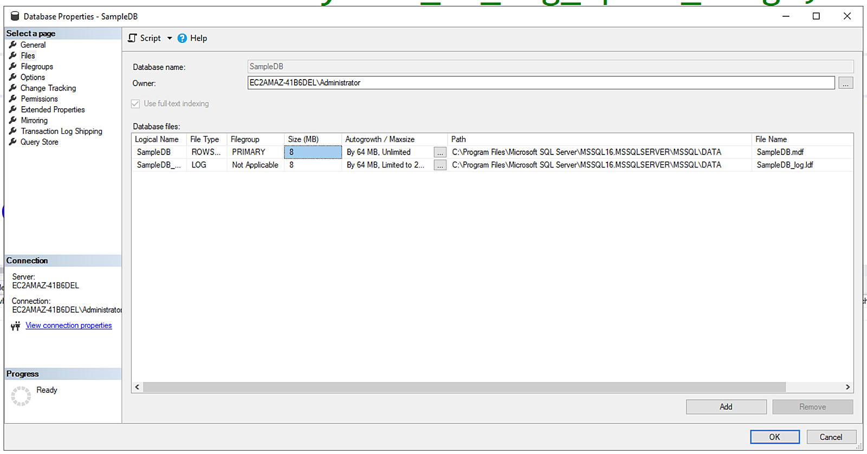Click the horizontal scrollbar thumb
867x454 pixels.
point(464,387)
